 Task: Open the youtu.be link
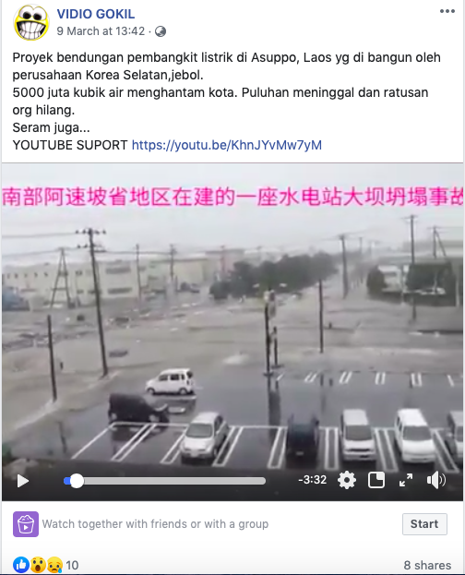[227, 145]
